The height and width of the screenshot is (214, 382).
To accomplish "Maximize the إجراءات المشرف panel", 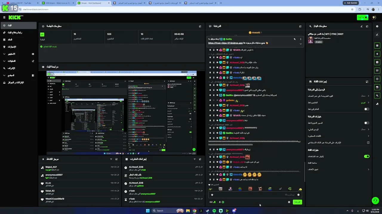I will pyautogui.click(x=200, y=159).
